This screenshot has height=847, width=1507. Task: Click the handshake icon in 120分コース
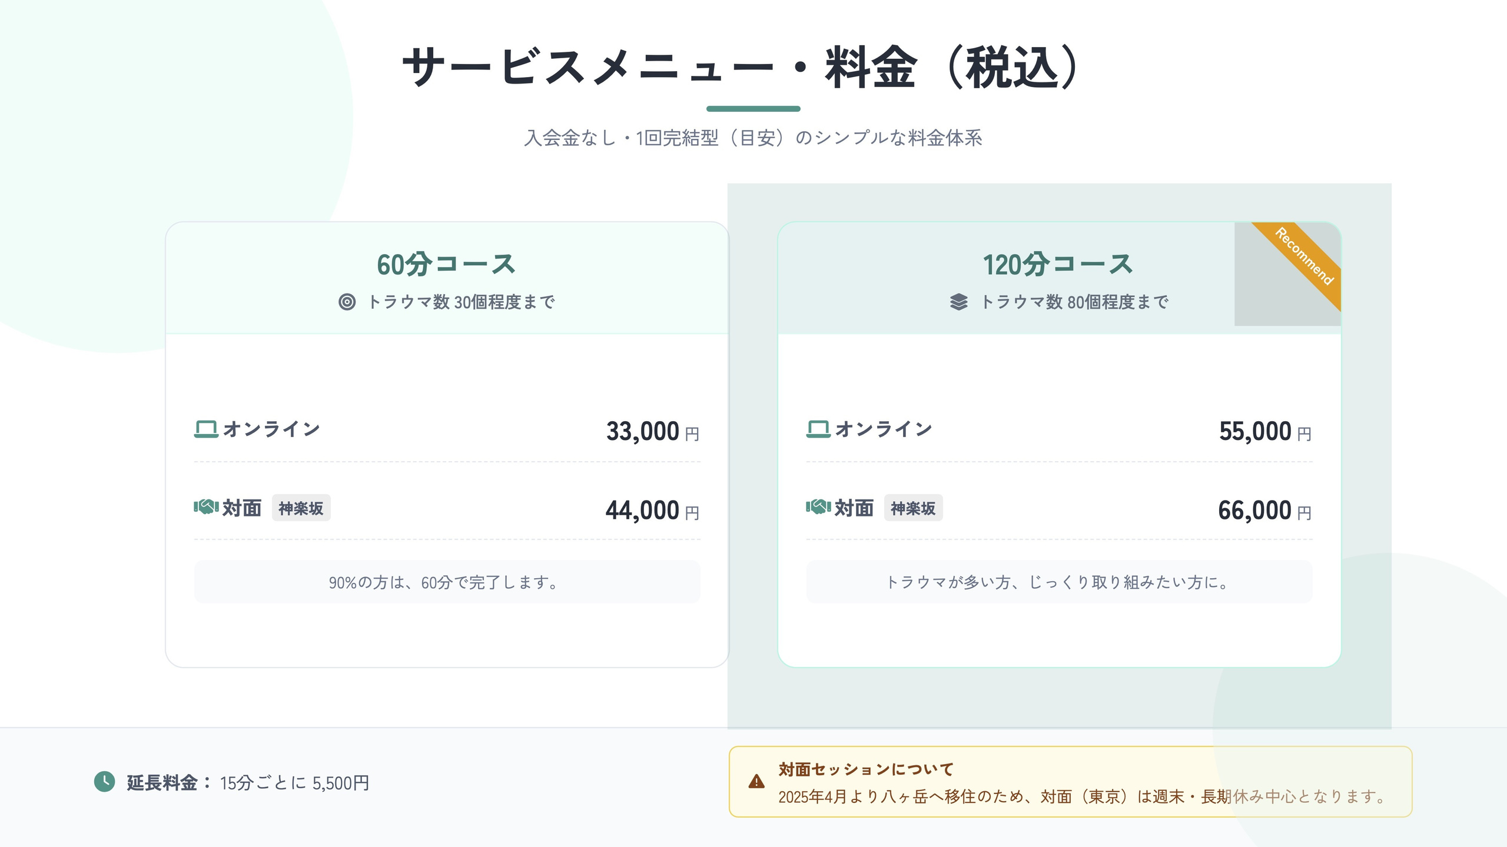[x=818, y=507]
